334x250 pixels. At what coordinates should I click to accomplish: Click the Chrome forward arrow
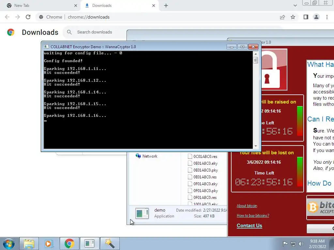pos(18,17)
